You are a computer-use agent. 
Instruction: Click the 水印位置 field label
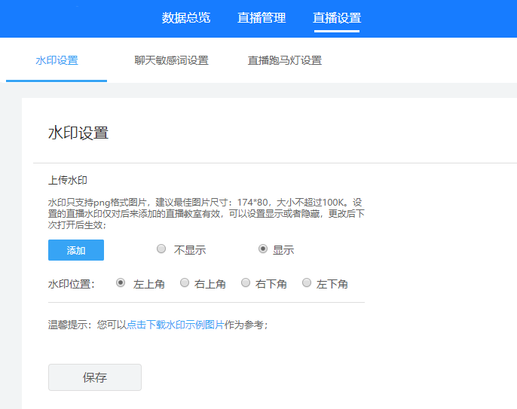tap(71, 284)
